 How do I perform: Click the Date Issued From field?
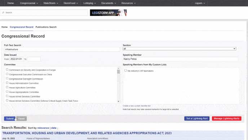17,59
